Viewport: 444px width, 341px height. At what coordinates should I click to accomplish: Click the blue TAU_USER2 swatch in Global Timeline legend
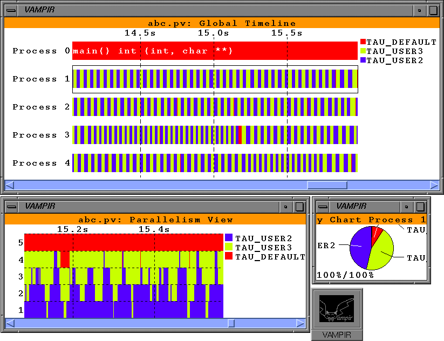[x=363, y=60]
